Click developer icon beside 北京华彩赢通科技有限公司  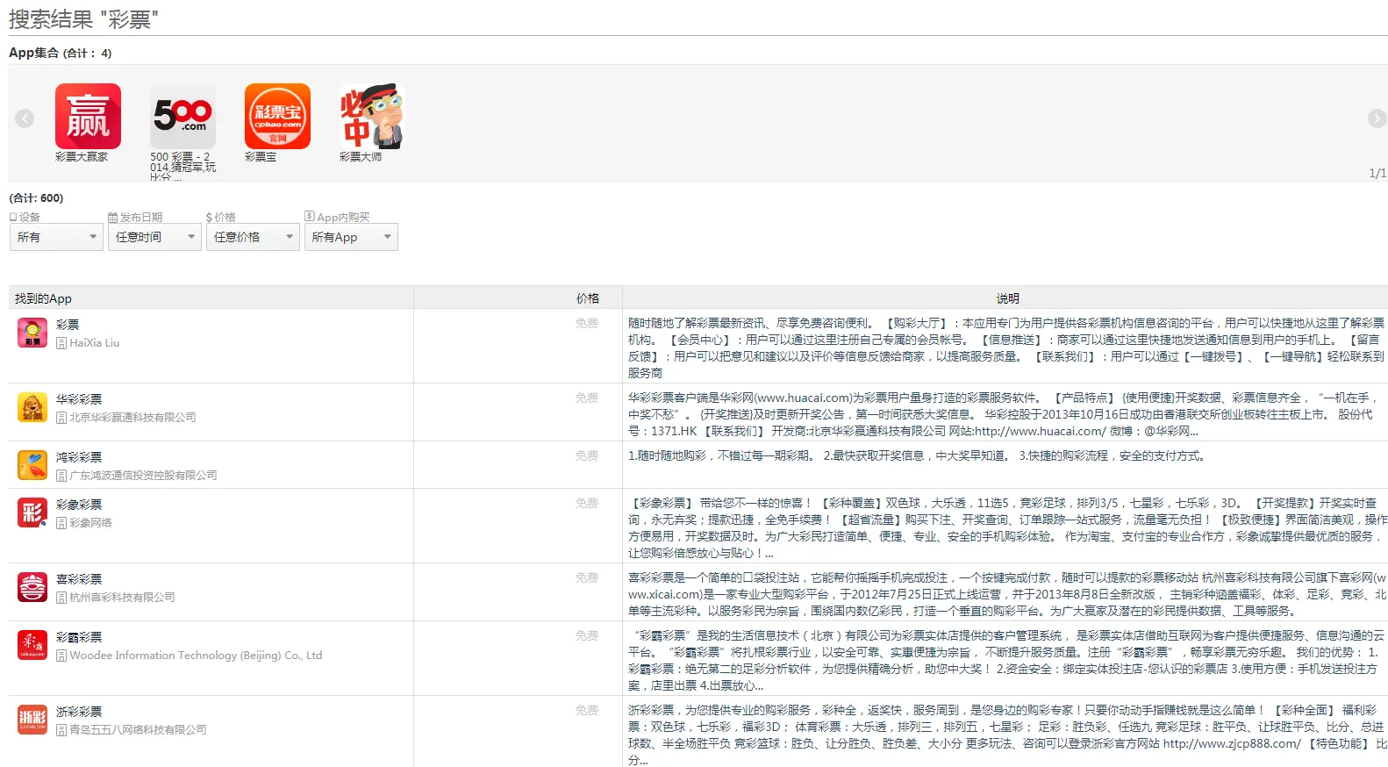point(61,418)
